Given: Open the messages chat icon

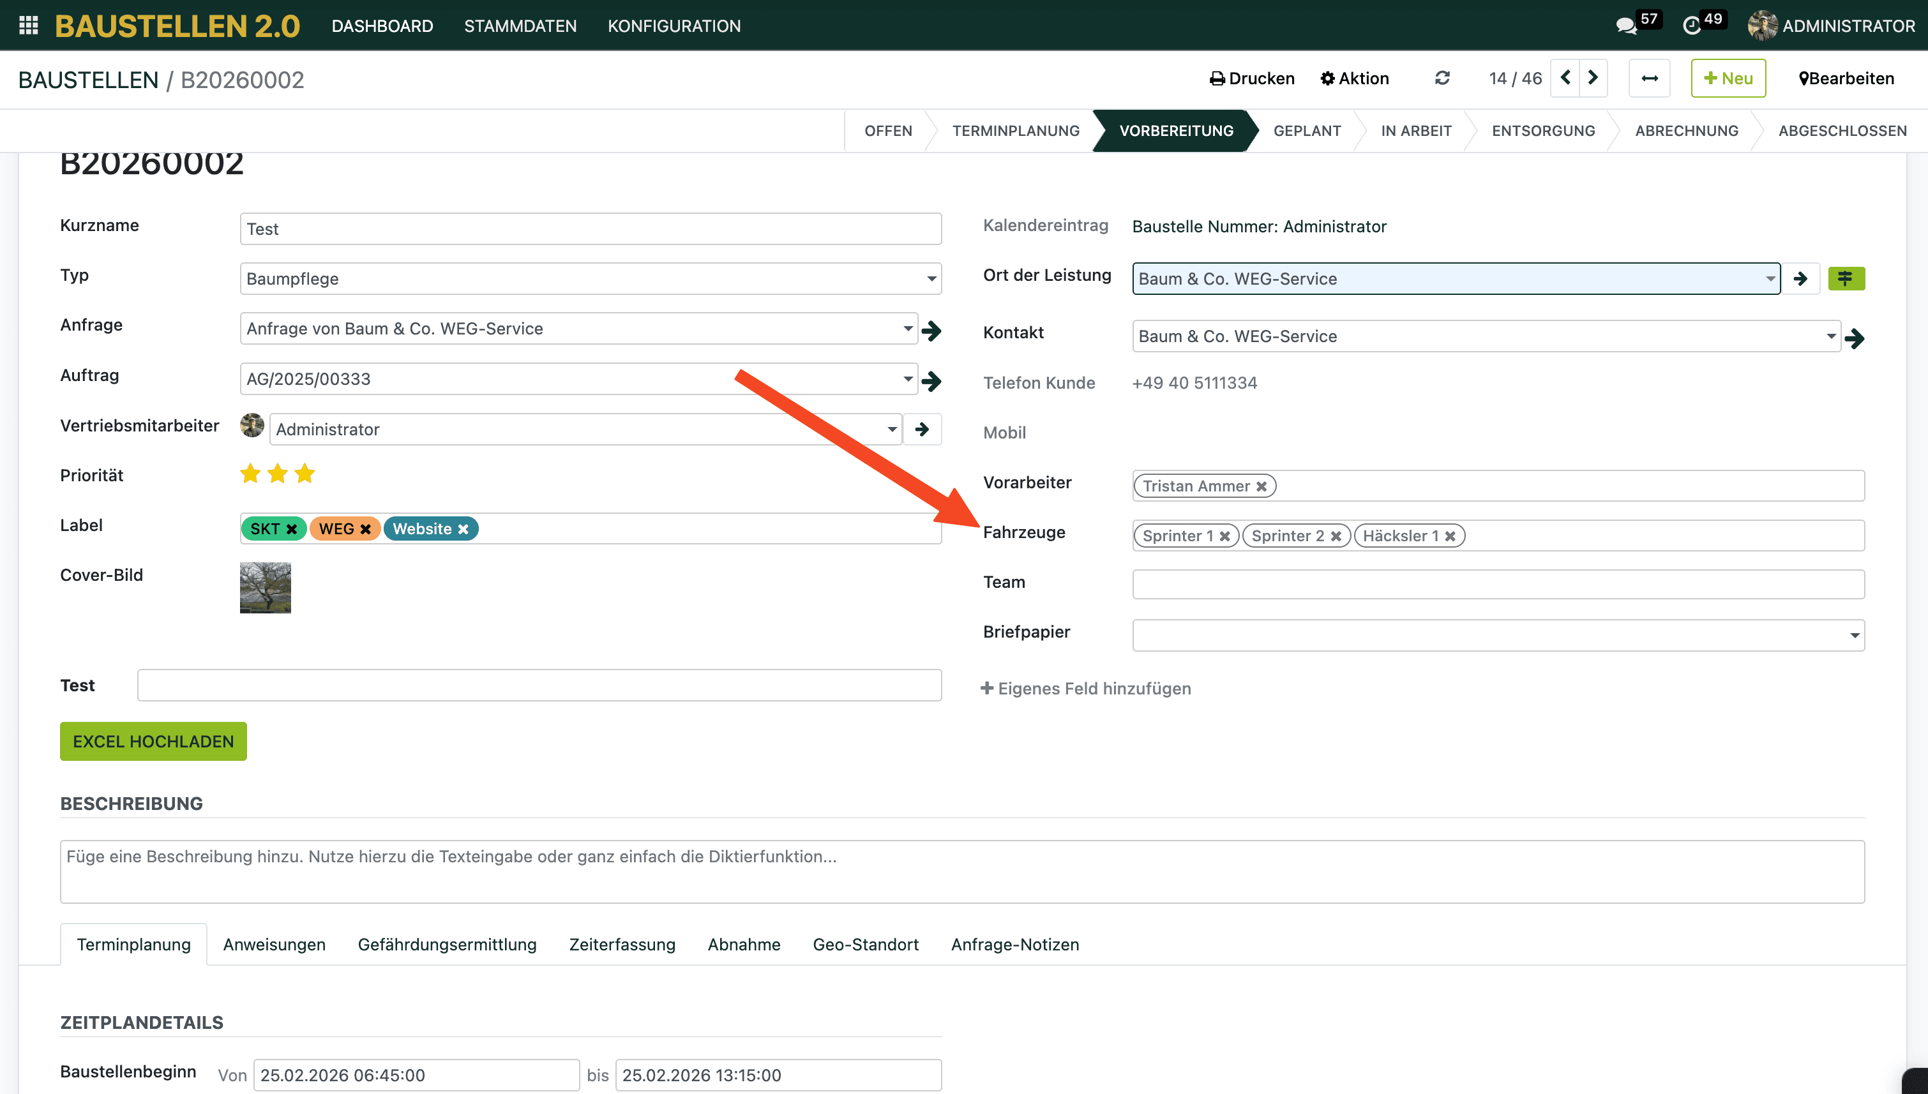Looking at the screenshot, I should (x=1626, y=26).
